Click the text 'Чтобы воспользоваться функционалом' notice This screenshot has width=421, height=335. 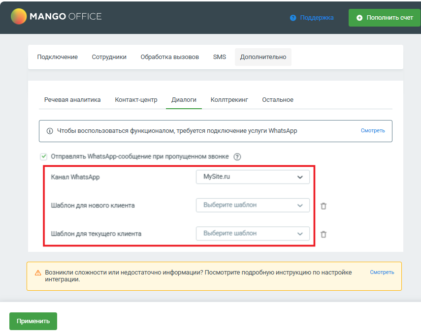click(177, 131)
